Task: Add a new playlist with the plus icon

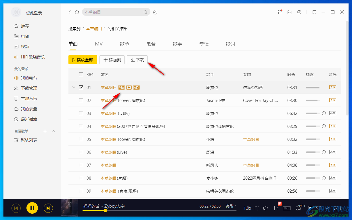Action: [x=45, y=131]
